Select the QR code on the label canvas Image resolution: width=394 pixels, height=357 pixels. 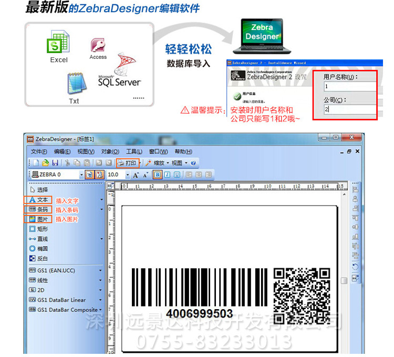(302, 295)
